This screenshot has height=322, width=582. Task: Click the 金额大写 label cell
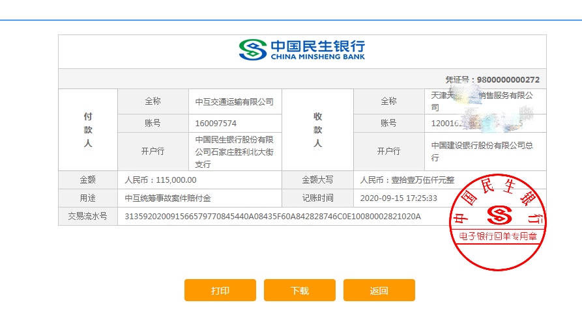click(x=318, y=180)
